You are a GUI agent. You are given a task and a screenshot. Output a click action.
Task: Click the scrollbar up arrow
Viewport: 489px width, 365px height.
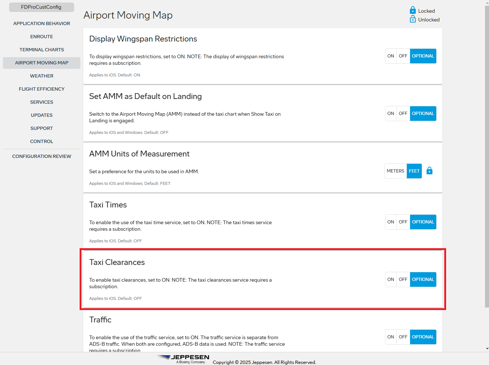click(x=487, y=3)
